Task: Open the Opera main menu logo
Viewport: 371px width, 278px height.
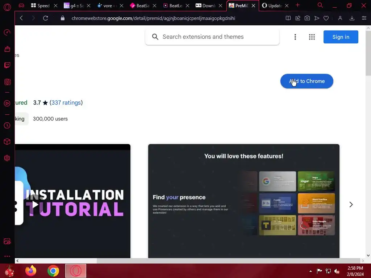Action: [7, 7]
